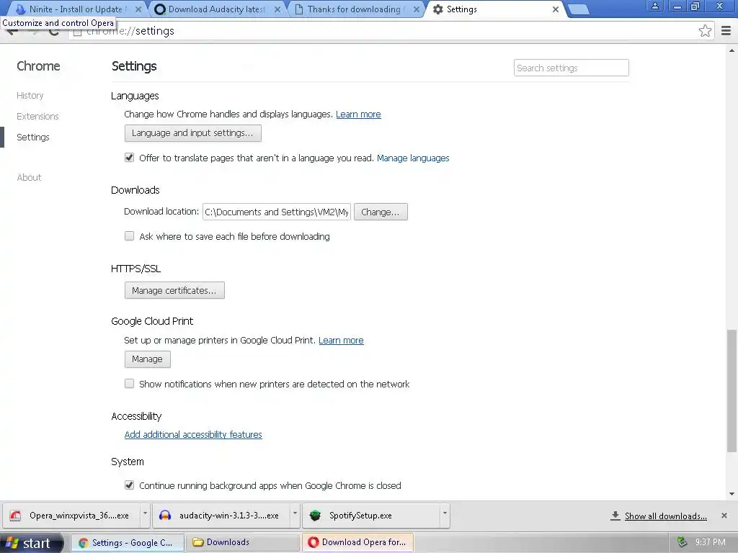
Task: Open Learn more link for Cloud Print
Action: tap(341, 341)
